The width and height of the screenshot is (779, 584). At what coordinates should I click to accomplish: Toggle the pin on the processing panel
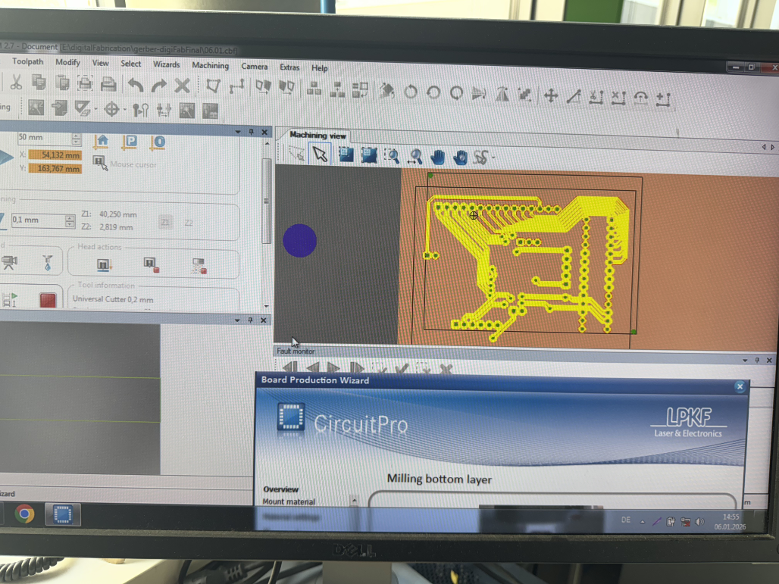point(251,132)
